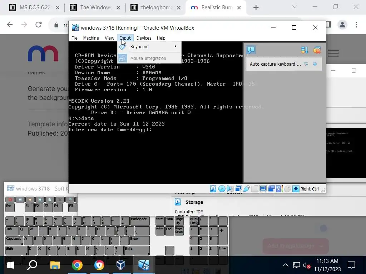
Task: Toggle Mouse Integration in Input menu
Action: pyautogui.click(x=149, y=58)
